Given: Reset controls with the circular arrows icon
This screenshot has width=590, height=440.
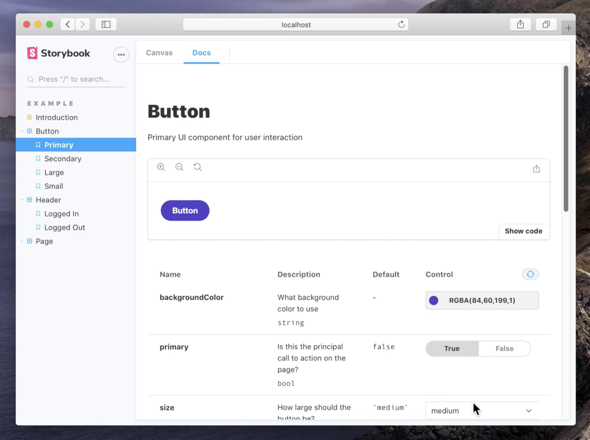Looking at the screenshot, I should pos(530,274).
